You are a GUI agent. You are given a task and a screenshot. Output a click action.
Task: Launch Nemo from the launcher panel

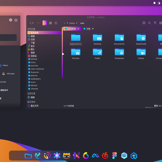pyautogui.click(x=4, y=65)
